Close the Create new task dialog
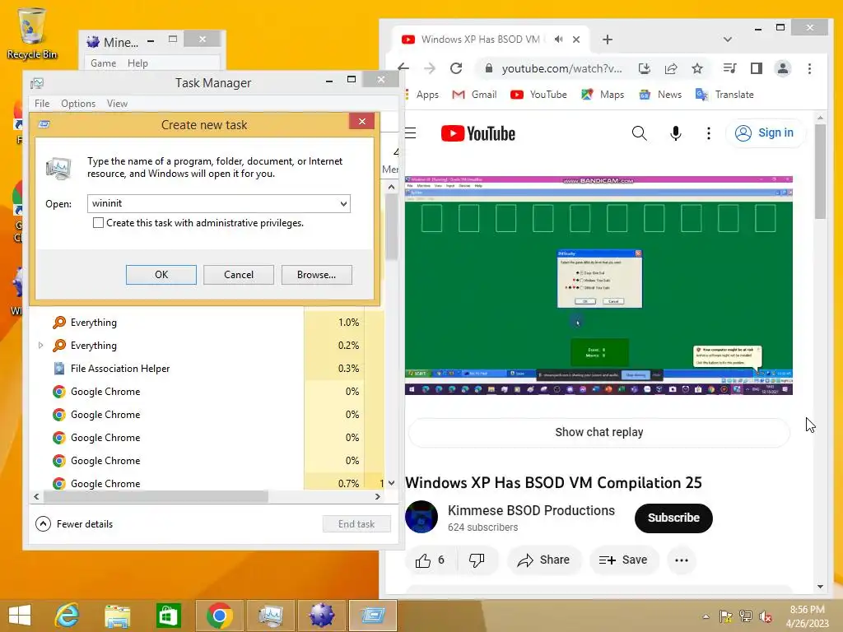 tap(362, 122)
